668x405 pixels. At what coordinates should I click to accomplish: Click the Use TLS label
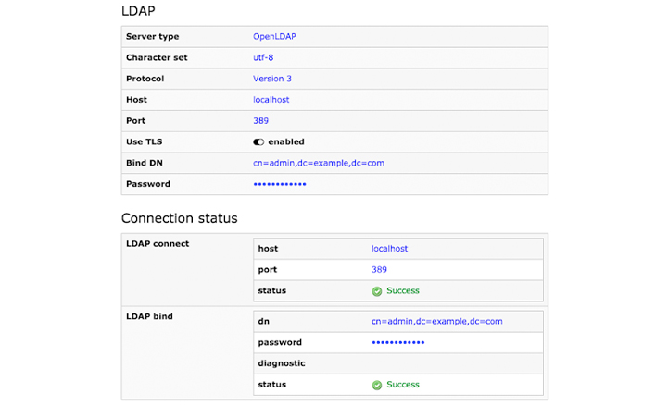[x=144, y=142]
